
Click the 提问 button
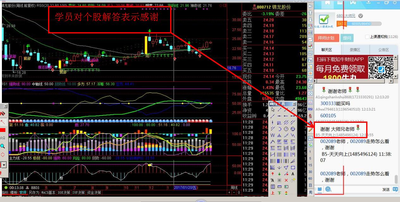coord(347,38)
